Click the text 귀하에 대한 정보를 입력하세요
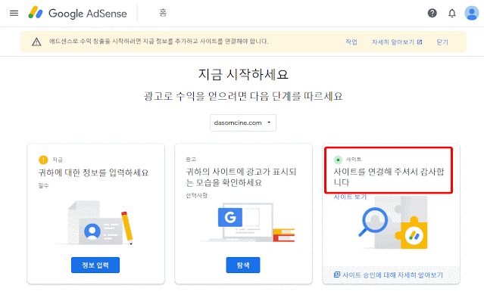 (x=93, y=172)
